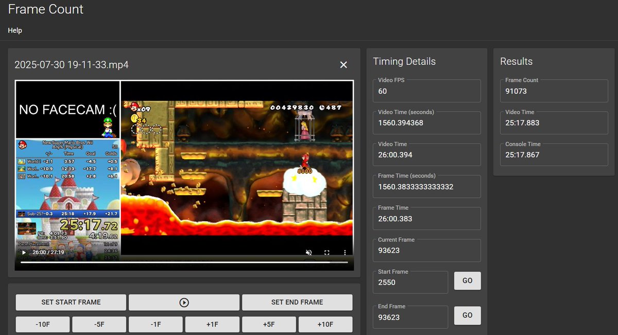Advance five frames with +5F
618x335 pixels.
(269, 325)
